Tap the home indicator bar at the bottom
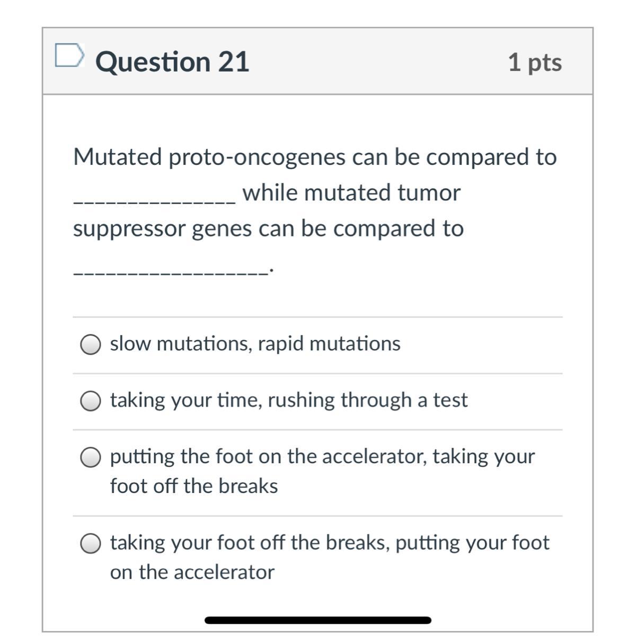Image resolution: width=636 pixels, height=636 pixels. point(318,620)
